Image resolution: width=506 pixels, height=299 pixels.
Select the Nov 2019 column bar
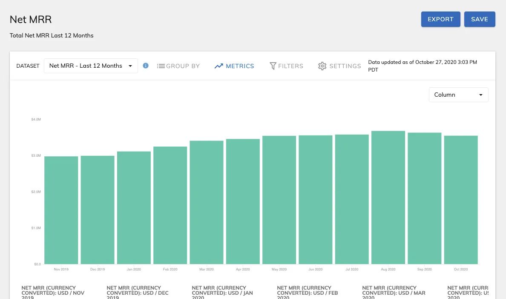coord(61,210)
